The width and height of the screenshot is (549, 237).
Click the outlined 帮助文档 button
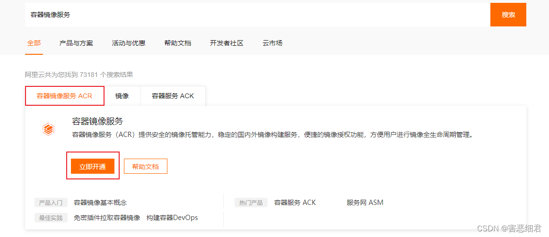146,166
